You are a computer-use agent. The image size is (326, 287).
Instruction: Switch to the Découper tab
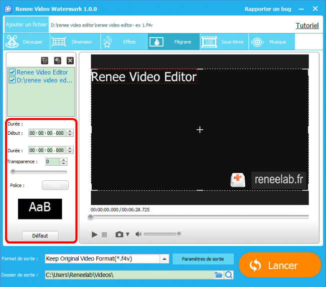point(27,42)
